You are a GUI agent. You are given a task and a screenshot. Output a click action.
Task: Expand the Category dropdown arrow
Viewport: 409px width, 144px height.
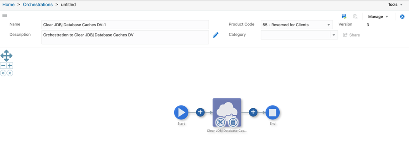[334, 35]
